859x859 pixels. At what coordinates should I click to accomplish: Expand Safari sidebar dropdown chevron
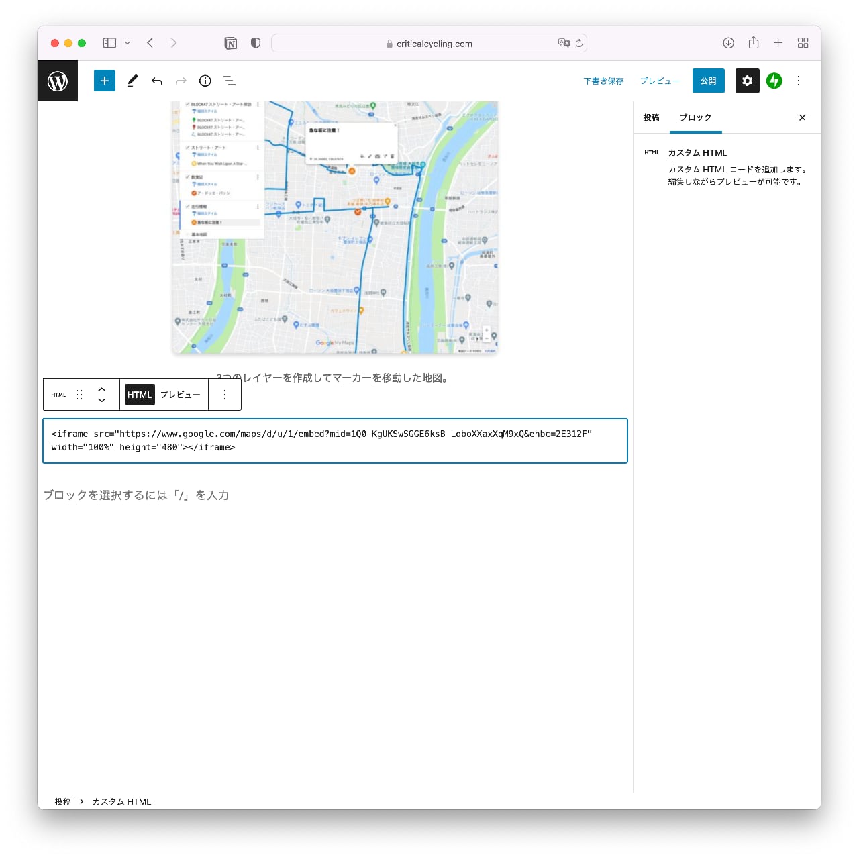pyautogui.click(x=128, y=43)
